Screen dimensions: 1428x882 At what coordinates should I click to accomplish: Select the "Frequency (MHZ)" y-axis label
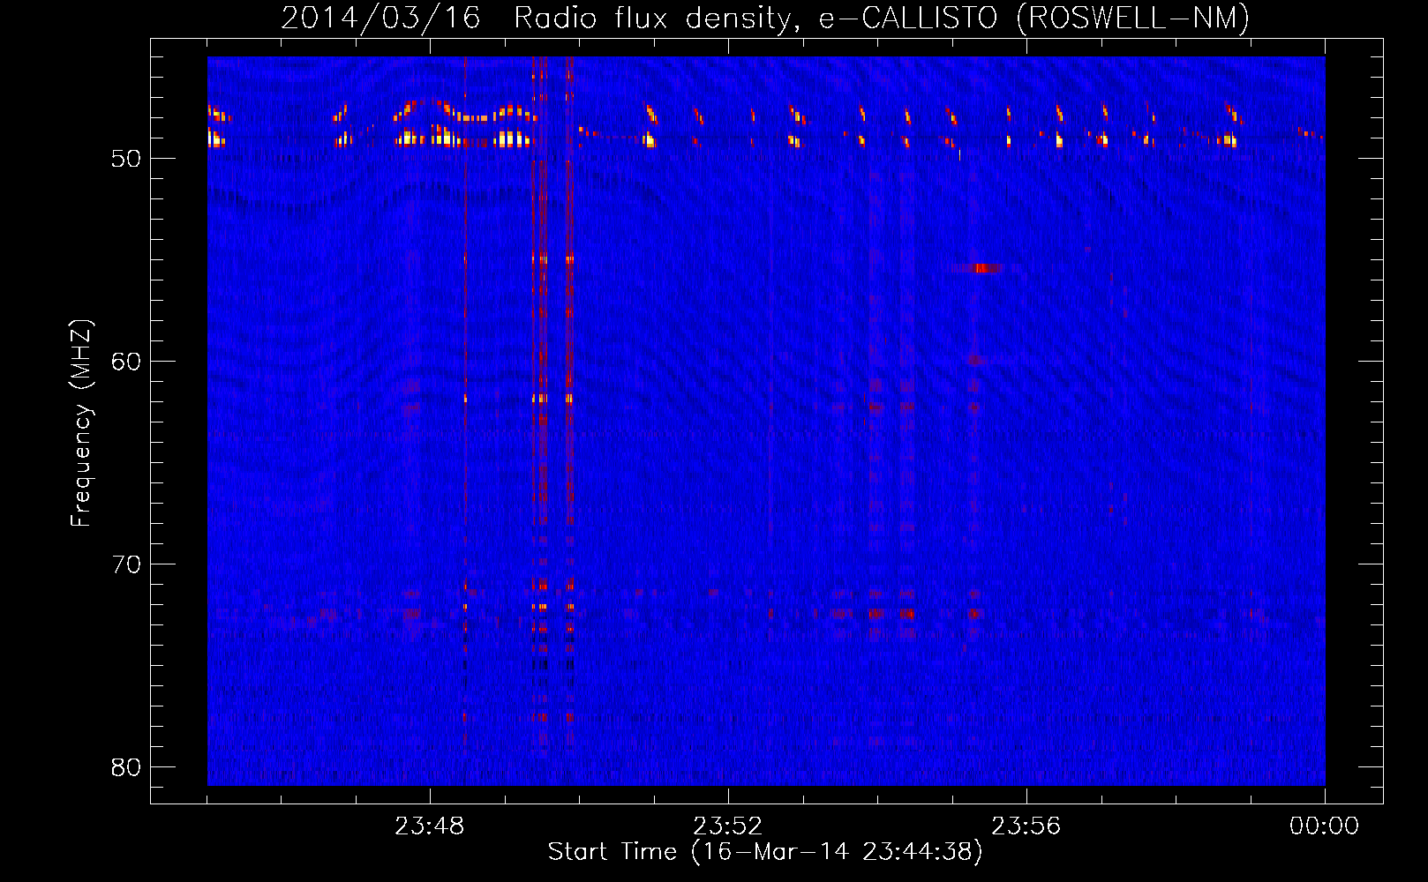[80, 423]
